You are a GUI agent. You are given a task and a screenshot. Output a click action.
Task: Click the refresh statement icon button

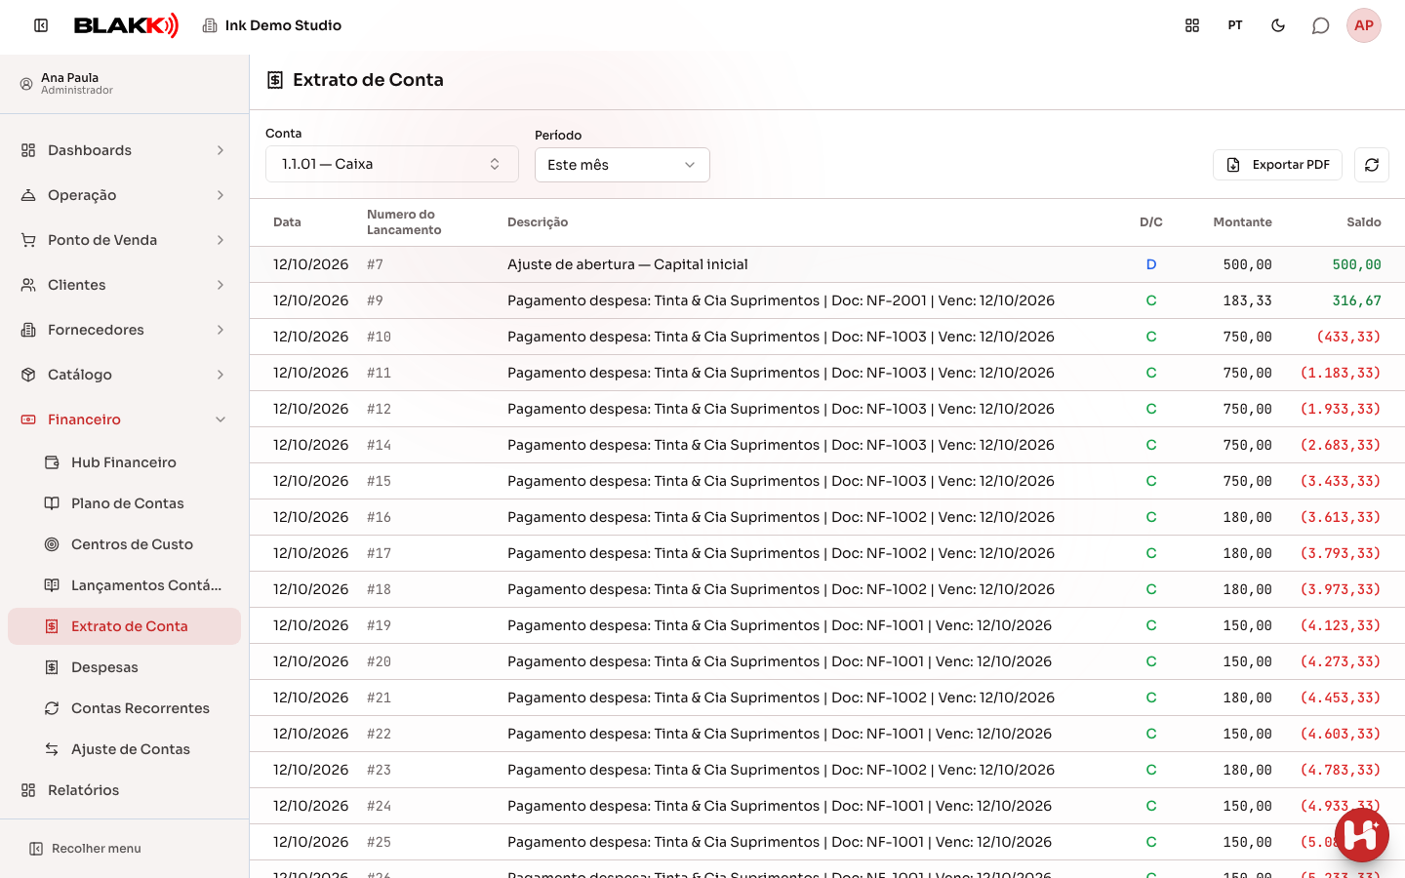coord(1372,165)
